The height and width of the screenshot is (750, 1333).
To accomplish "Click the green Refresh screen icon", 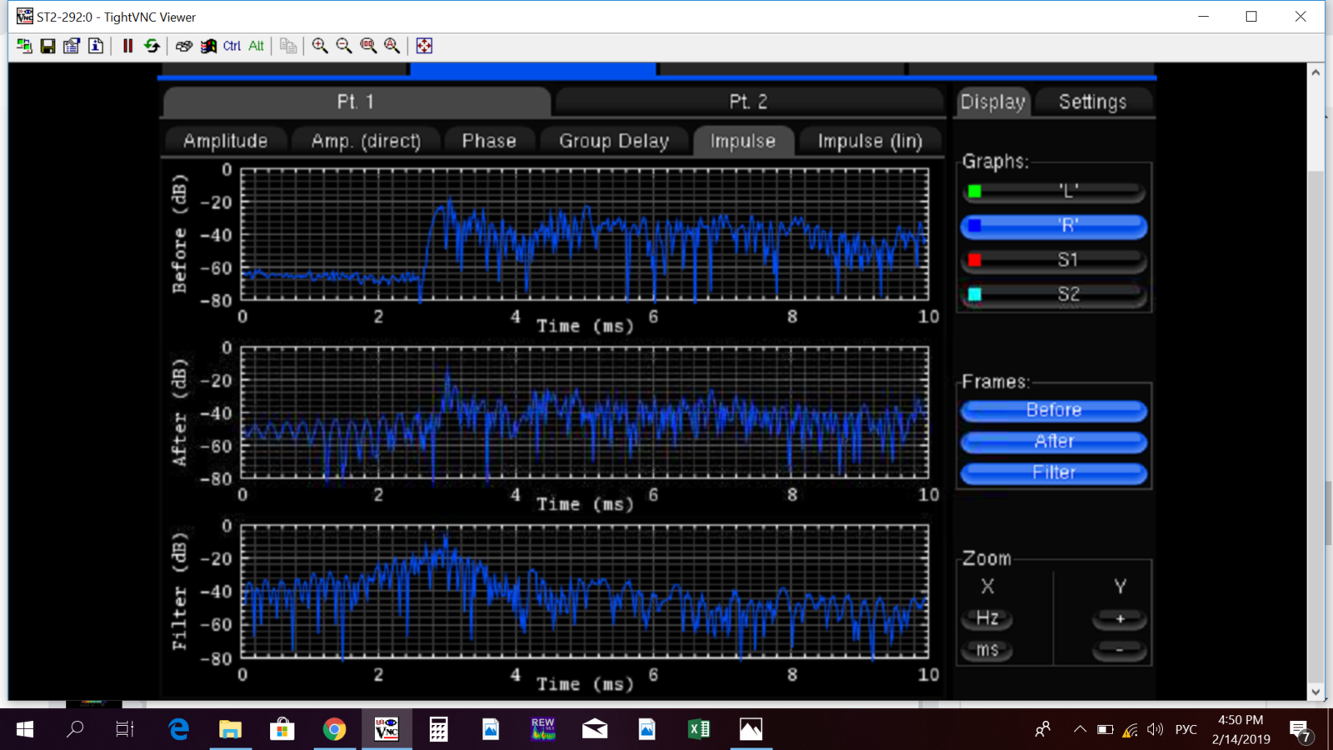I will point(152,46).
